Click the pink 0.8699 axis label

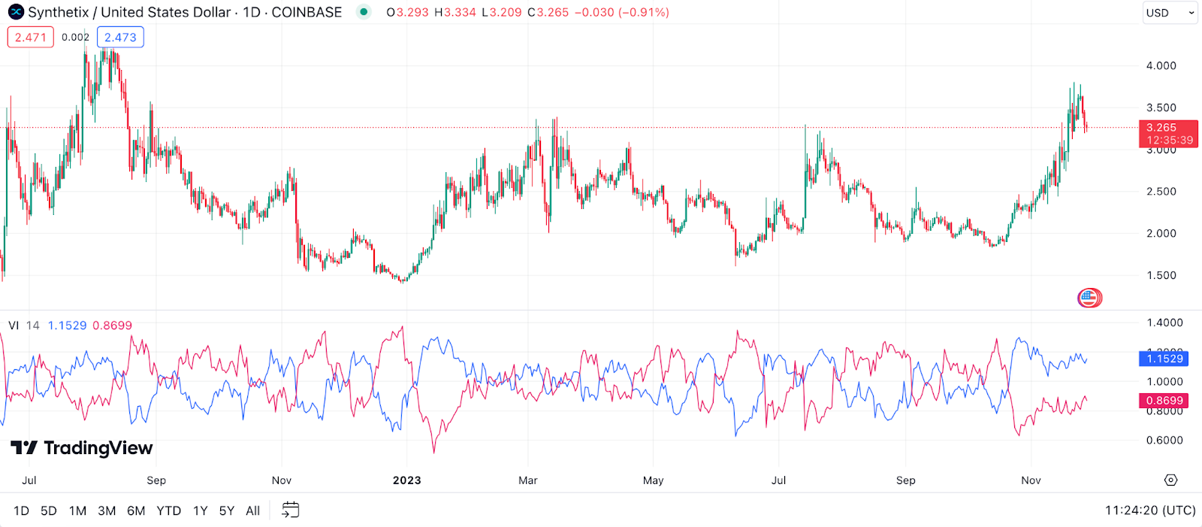1164,401
